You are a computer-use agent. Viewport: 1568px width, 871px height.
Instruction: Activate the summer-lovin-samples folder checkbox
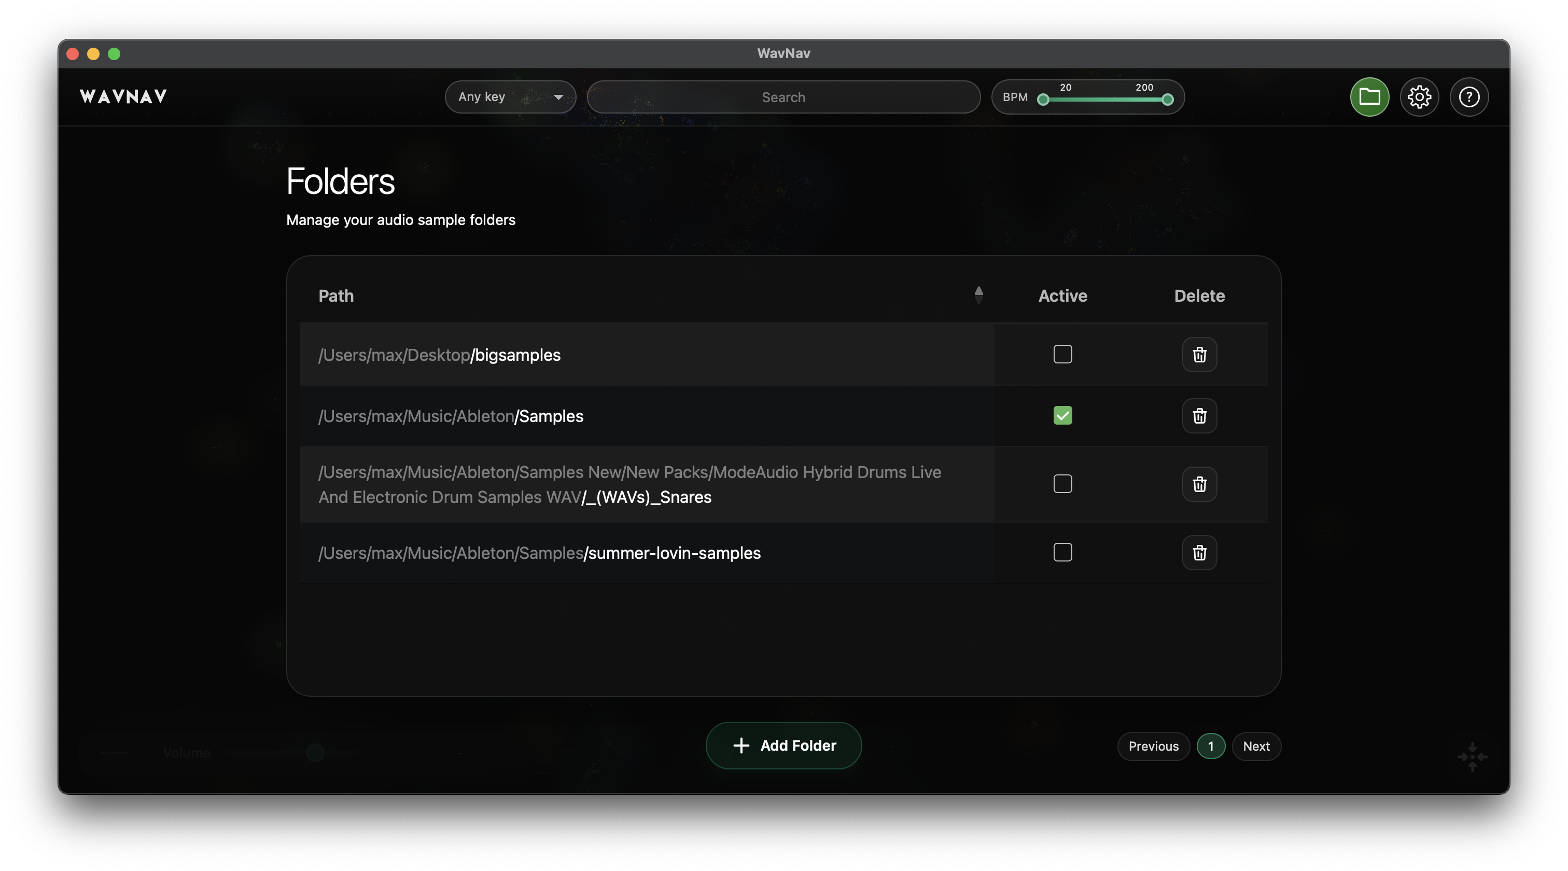pos(1062,552)
